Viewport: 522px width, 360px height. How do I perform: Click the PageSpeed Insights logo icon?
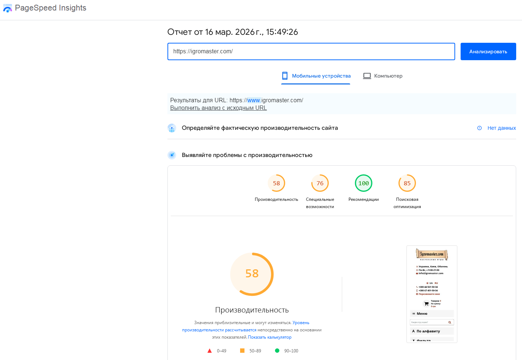point(7,8)
